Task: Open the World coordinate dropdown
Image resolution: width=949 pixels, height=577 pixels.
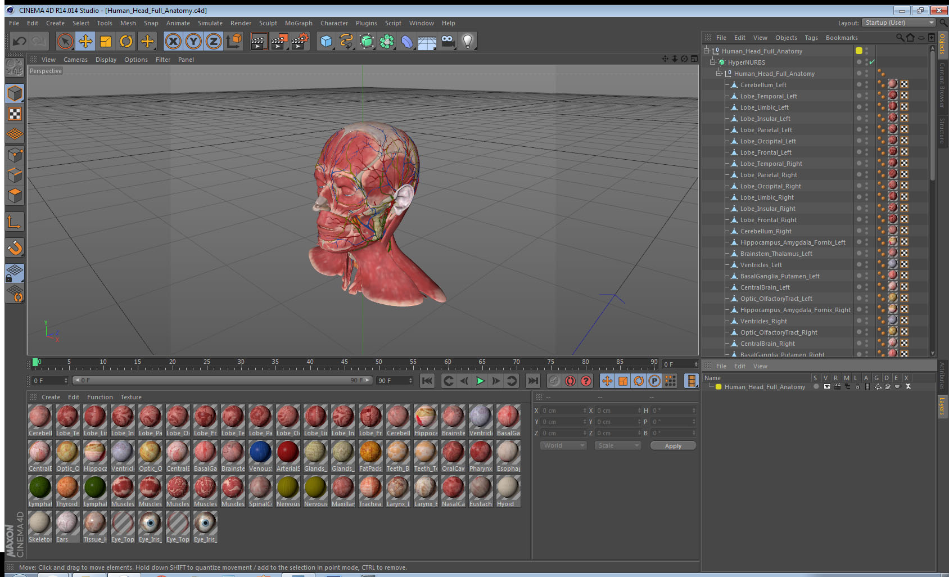Action: 563,445
